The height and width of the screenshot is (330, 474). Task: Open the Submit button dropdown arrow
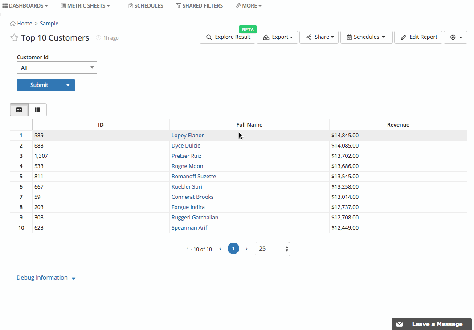click(x=68, y=85)
